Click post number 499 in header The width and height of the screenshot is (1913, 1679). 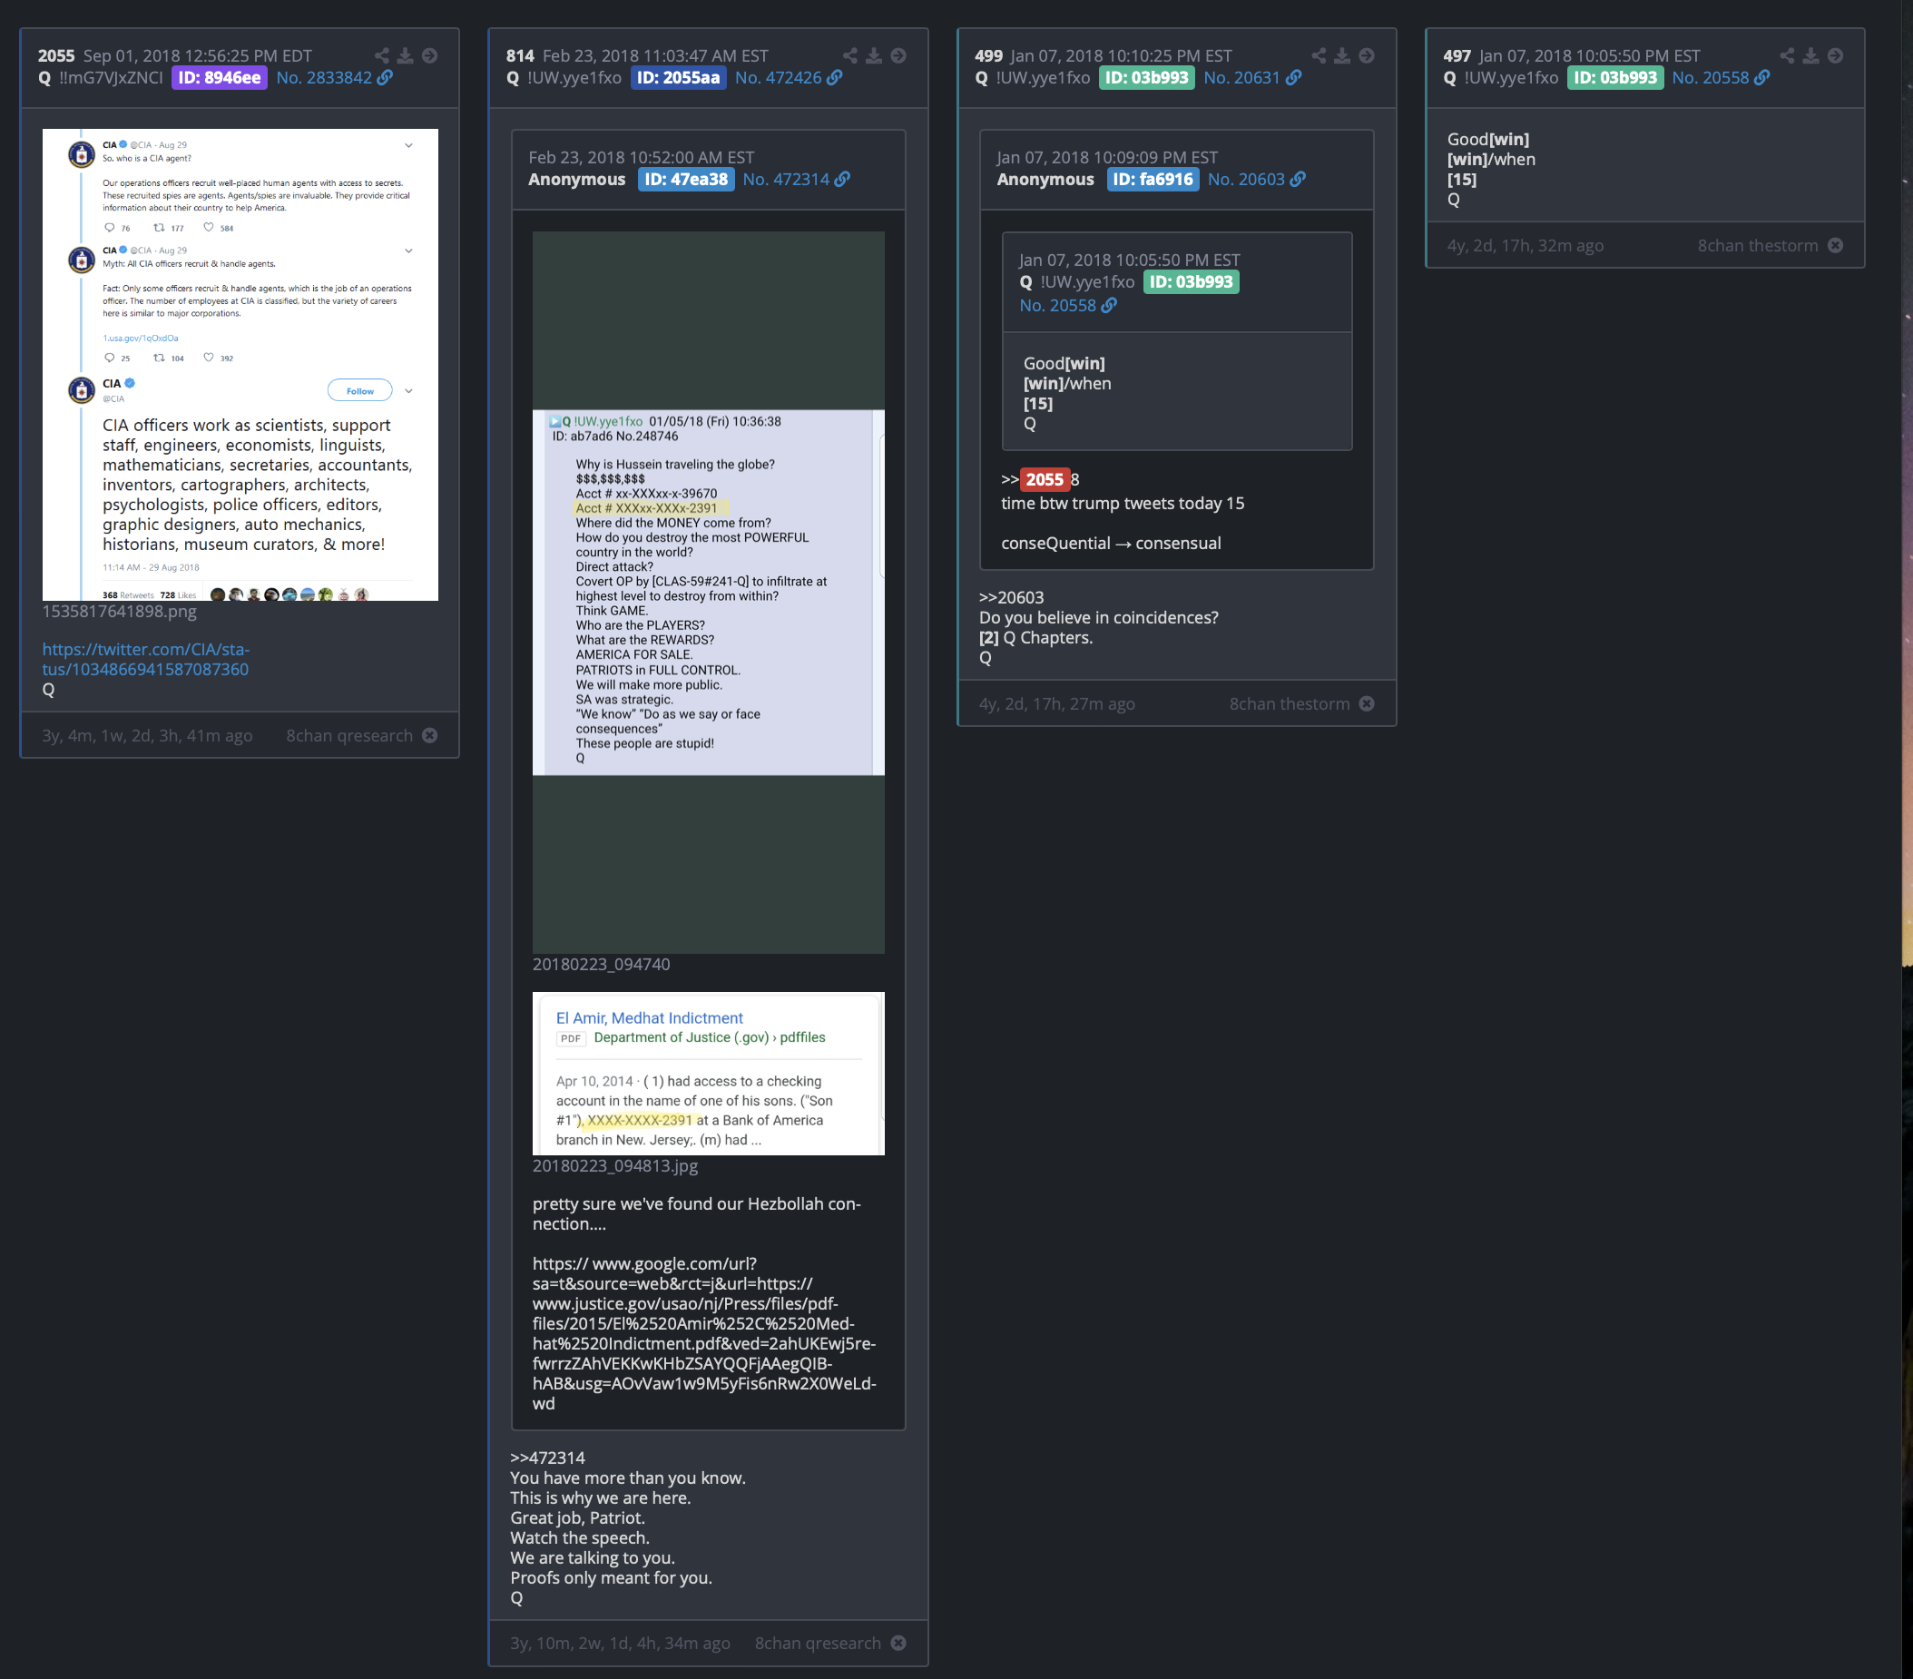click(x=988, y=56)
